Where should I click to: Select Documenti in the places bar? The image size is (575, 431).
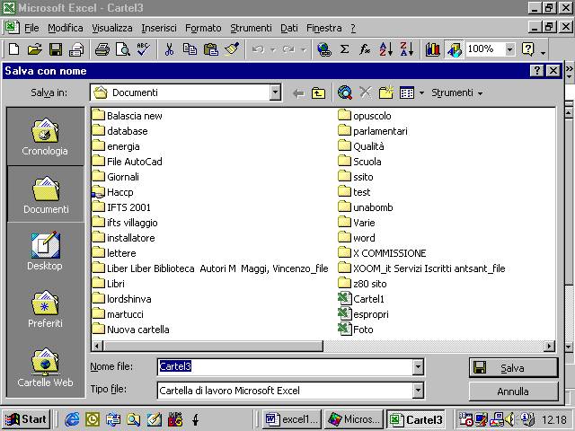tap(46, 195)
